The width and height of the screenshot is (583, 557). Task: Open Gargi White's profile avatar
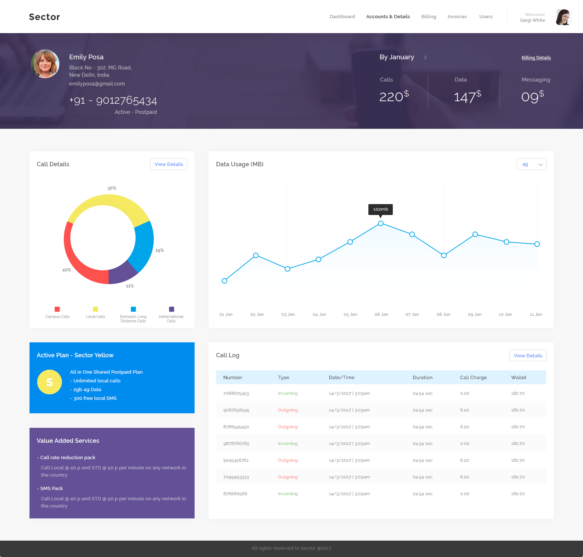(563, 17)
